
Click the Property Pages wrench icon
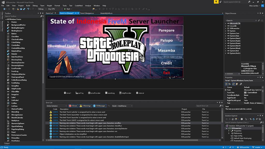tap(241, 84)
